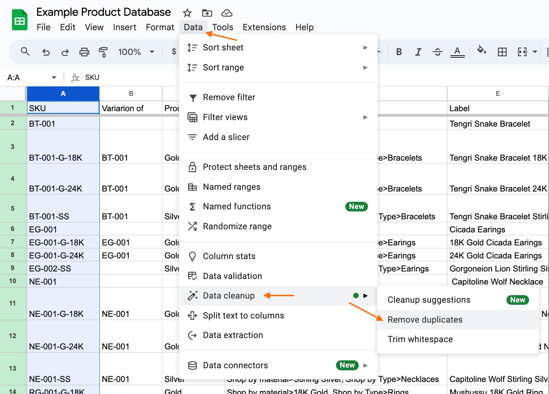Open the text color picker
This screenshot has width=549, height=394.
click(457, 52)
